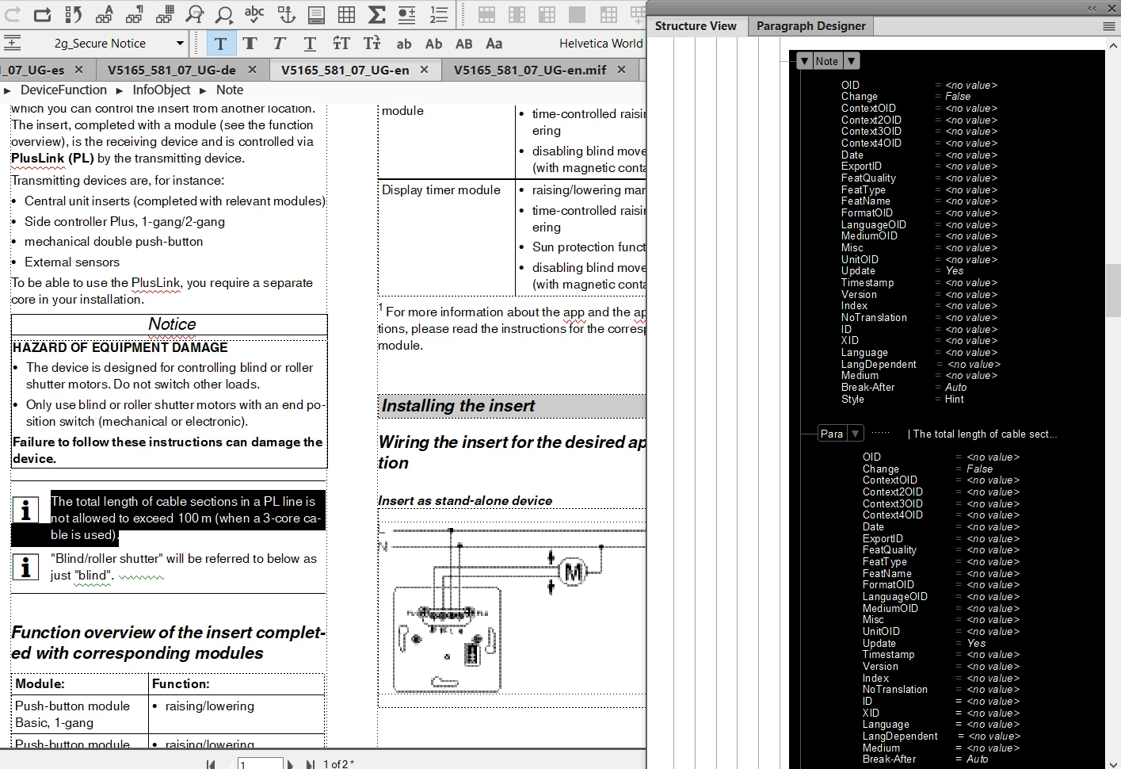This screenshot has width=1121, height=769.
Task: Click the first table row formatting icon
Action: [486, 13]
